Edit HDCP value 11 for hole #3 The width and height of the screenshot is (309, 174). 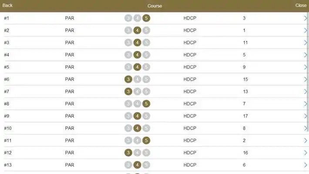pos(245,43)
